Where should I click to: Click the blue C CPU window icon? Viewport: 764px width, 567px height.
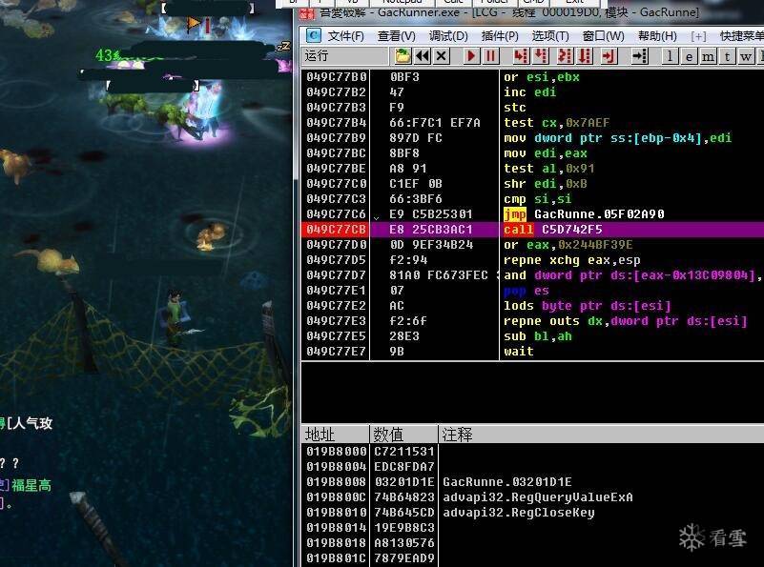[313, 35]
